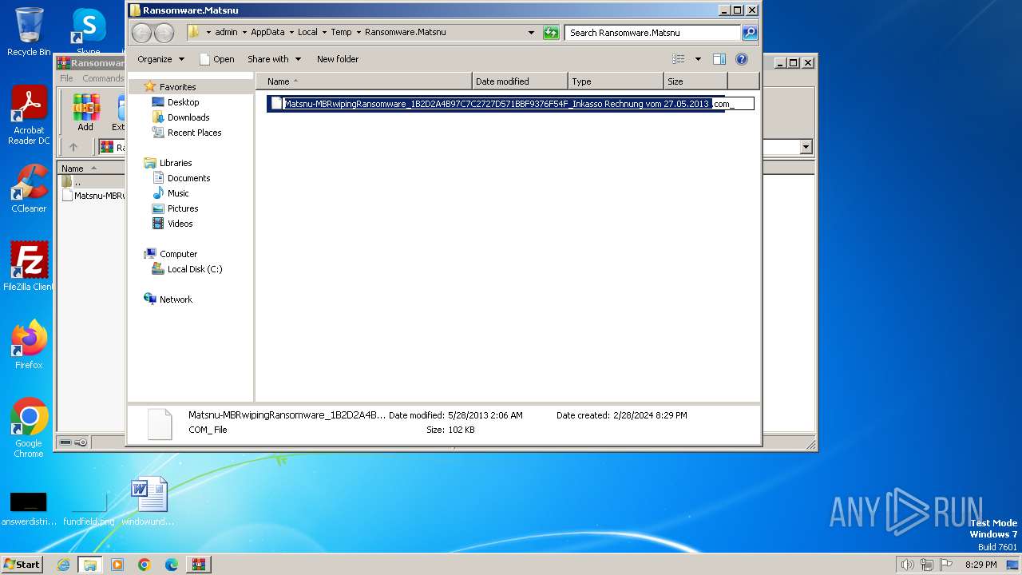Click New folder button
1022x575 pixels.
tap(338, 59)
